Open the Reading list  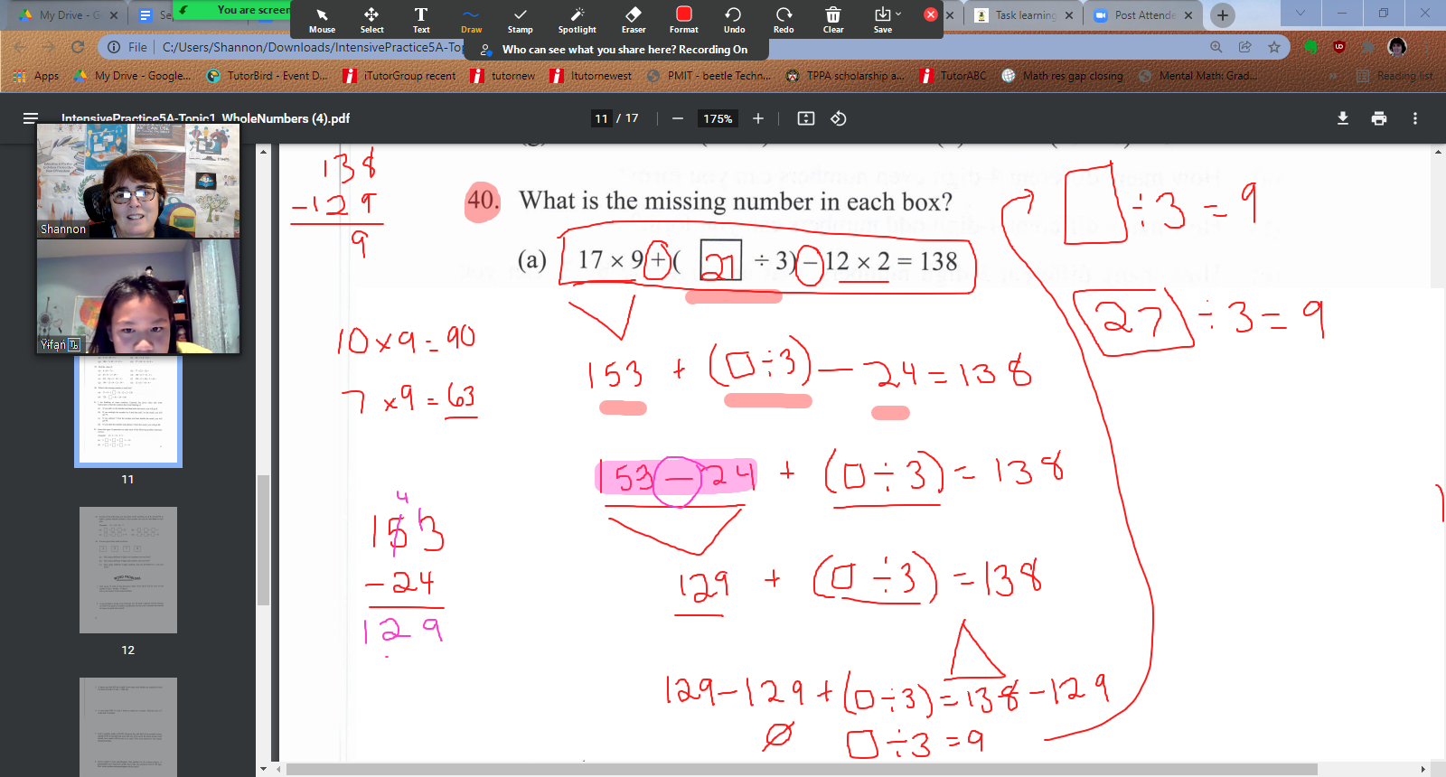tap(1395, 76)
